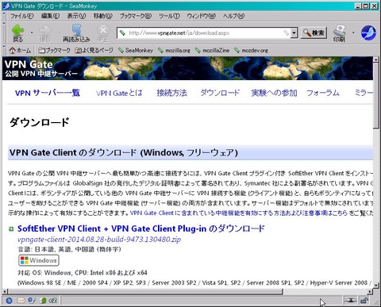Print the page with the Print icon
This screenshot has height=307, width=381.
click(339, 33)
